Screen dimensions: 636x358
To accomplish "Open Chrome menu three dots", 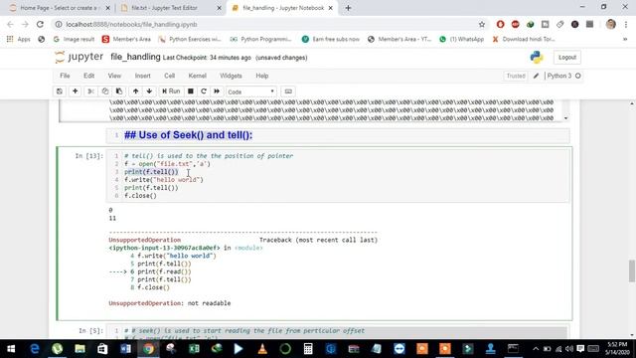I will [626, 24].
